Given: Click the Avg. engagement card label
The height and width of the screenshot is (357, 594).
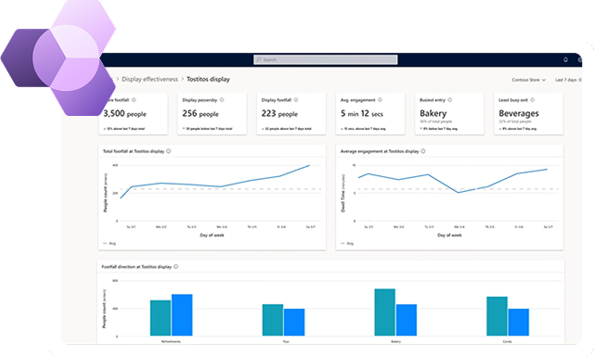Looking at the screenshot, I should 357,100.
